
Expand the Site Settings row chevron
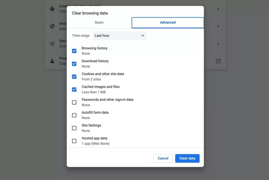(x=218, y=44)
